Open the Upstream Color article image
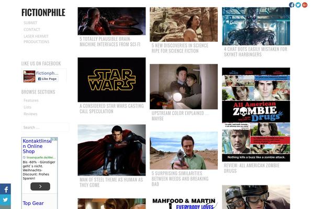The width and height of the screenshot is (314, 209). click(184, 87)
